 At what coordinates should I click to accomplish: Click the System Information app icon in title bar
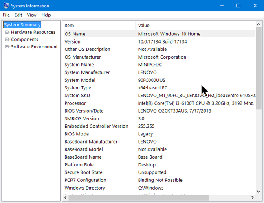pos(6,6)
